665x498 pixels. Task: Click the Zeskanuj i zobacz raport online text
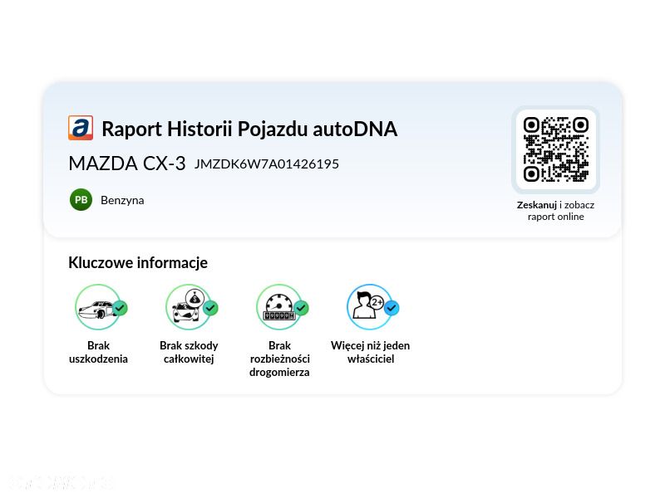click(x=555, y=211)
